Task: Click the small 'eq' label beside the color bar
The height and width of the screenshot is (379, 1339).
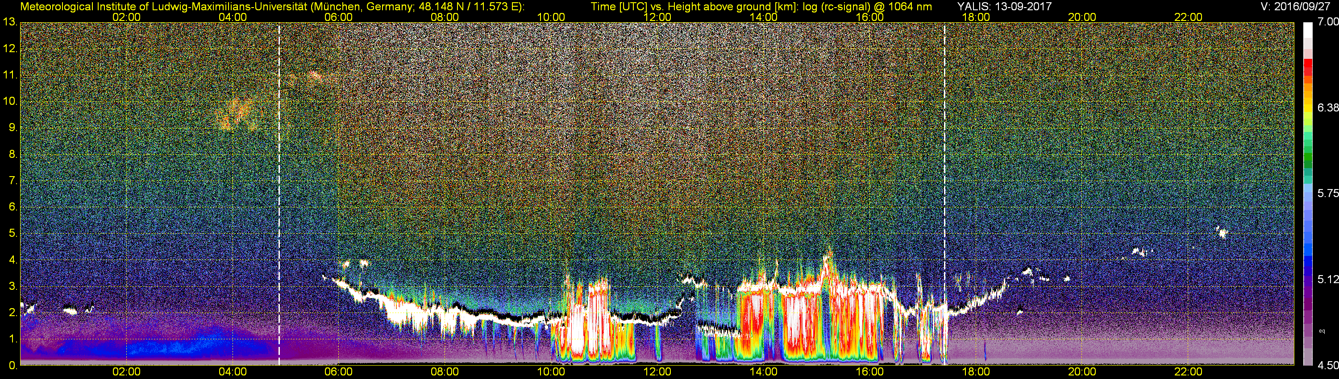Action: [x=1322, y=331]
